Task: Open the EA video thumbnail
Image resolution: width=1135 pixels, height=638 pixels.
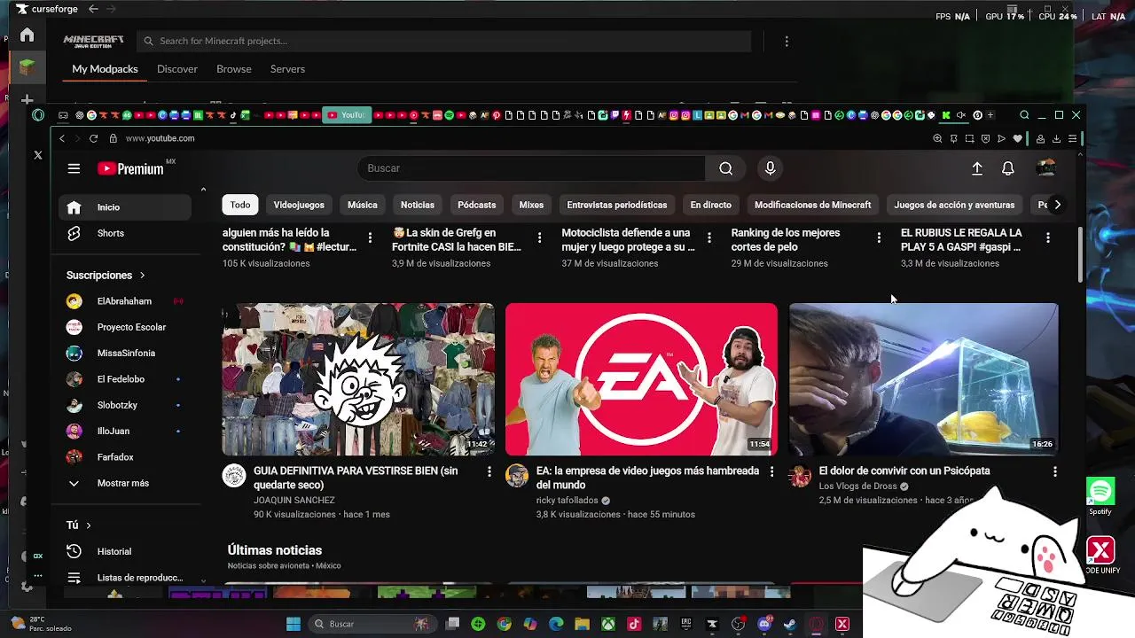Action: [641, 379]
